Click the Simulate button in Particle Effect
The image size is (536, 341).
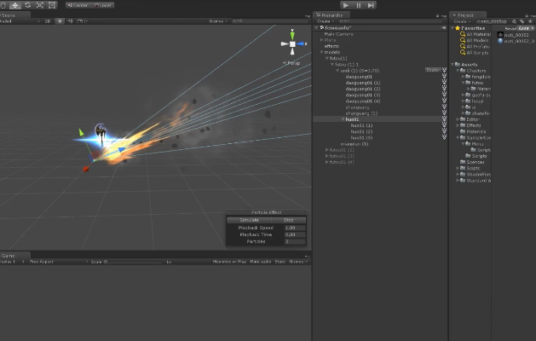pos(249,220)
